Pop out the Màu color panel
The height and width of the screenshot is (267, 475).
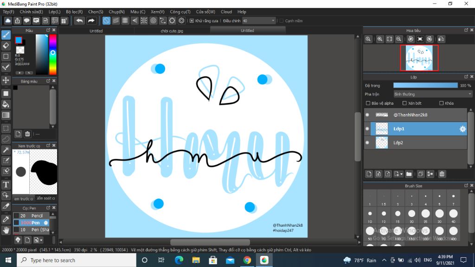[48, 30]
